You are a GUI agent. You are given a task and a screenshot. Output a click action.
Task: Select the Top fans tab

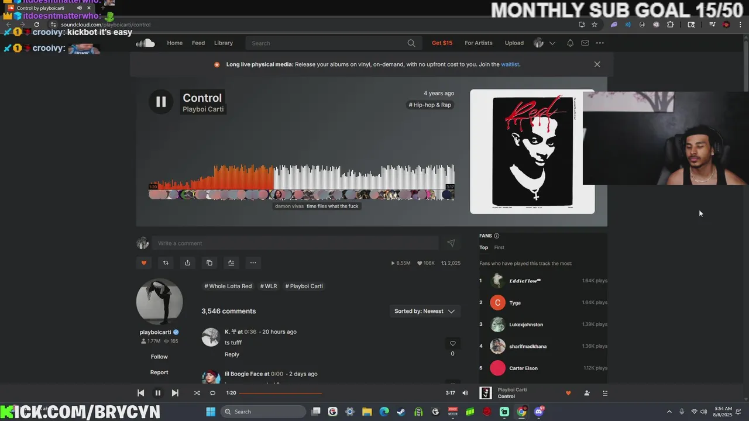tap(484, 247)
